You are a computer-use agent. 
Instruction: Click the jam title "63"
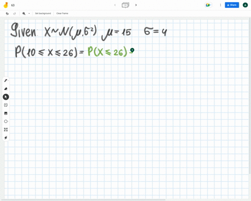pyautogui.click(x=13, y=5)
